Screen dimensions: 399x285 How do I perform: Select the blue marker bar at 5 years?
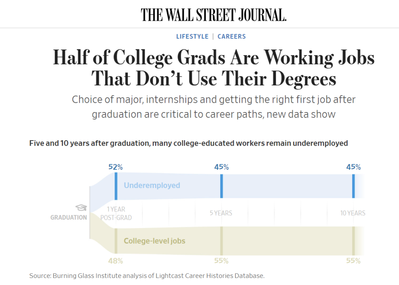(221, 186)
